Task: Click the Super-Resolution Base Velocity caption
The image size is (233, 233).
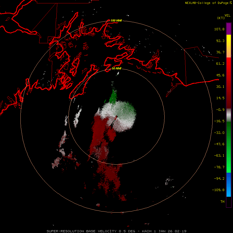Action: (x=116, y=231)
